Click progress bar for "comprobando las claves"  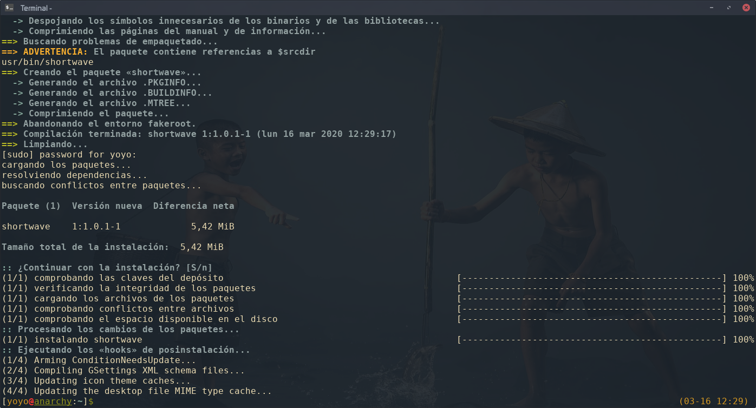(x=591, y=278)
